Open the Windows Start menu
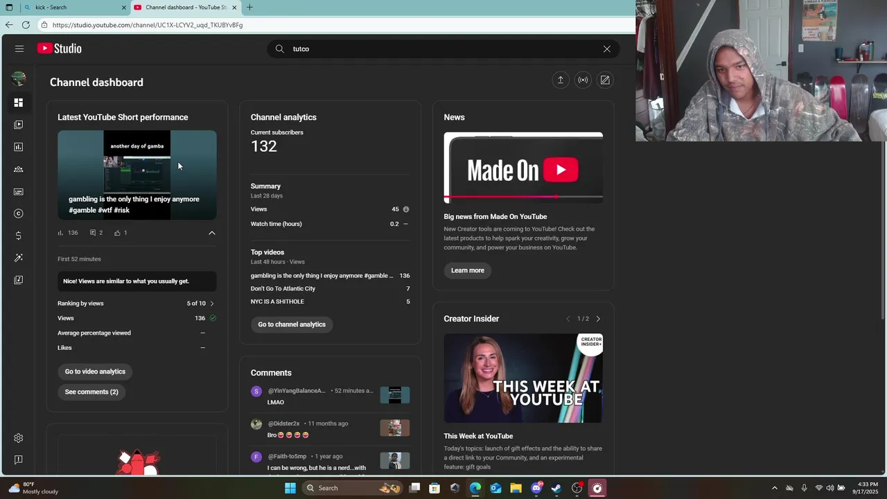Viewport: 887px width, 499px height. (x=290, y=488)
